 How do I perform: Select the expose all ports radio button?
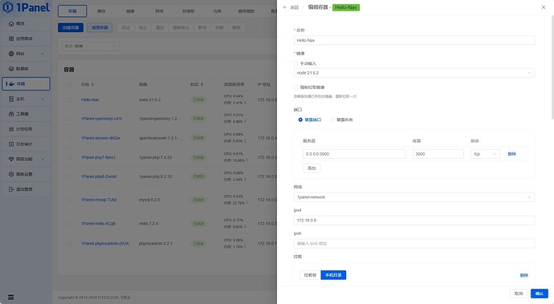click(x=332, y=120)
